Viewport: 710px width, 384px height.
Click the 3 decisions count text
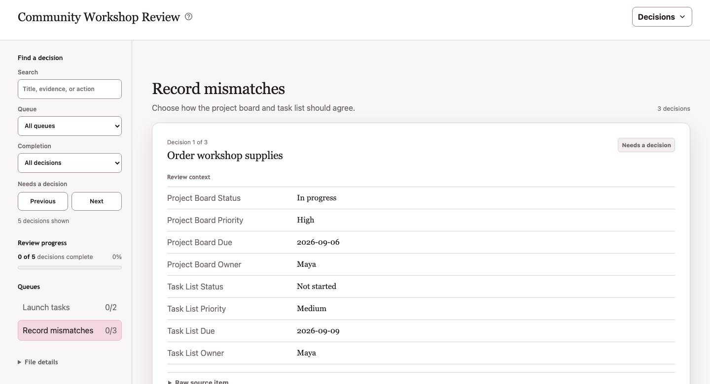pos(674,109)
